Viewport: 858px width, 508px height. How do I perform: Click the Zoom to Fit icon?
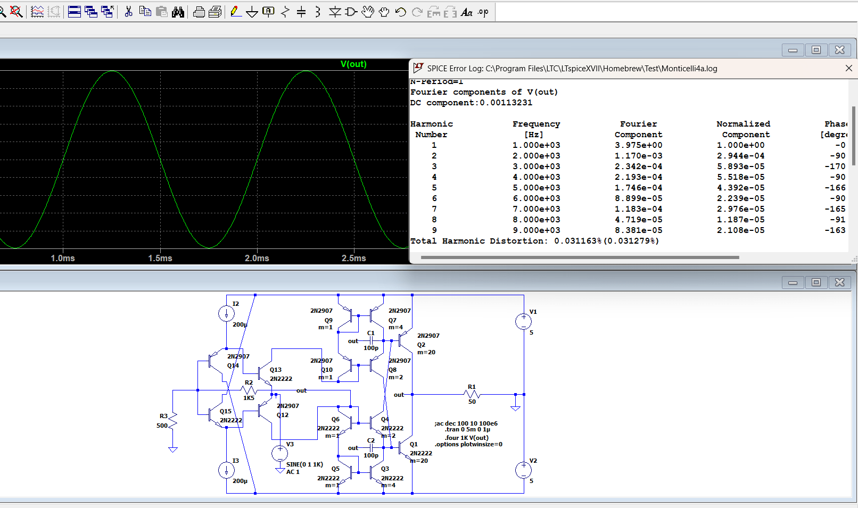click(x=16, y=12)
